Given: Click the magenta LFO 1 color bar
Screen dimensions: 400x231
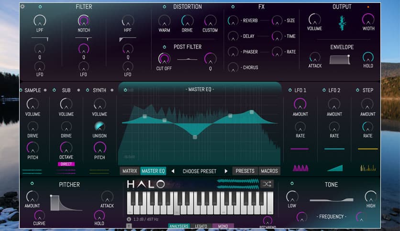Looking at the screenshot, I should pyautogui.click(x=300, y=149).
